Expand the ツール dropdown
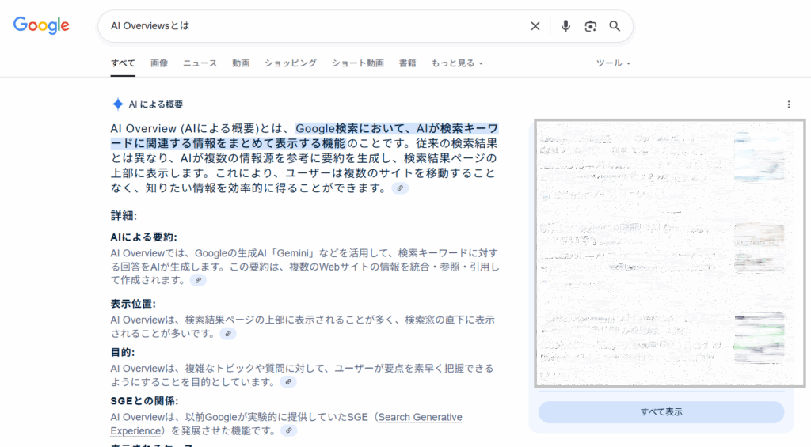This screenshot has width=811, height=447. point(613,63)
